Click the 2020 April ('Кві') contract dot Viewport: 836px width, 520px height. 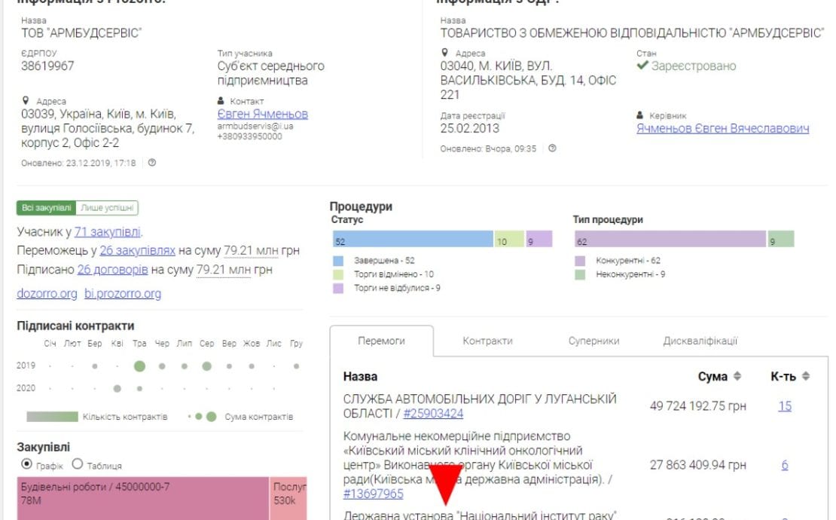pyautogui.click(x=117, y=389)
